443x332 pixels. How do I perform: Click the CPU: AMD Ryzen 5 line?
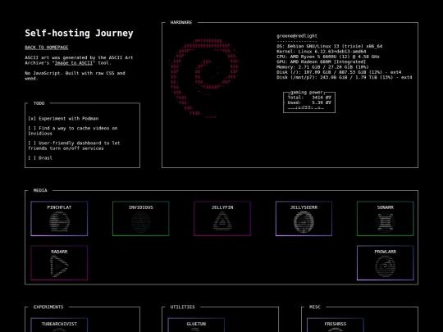[328, 57]
